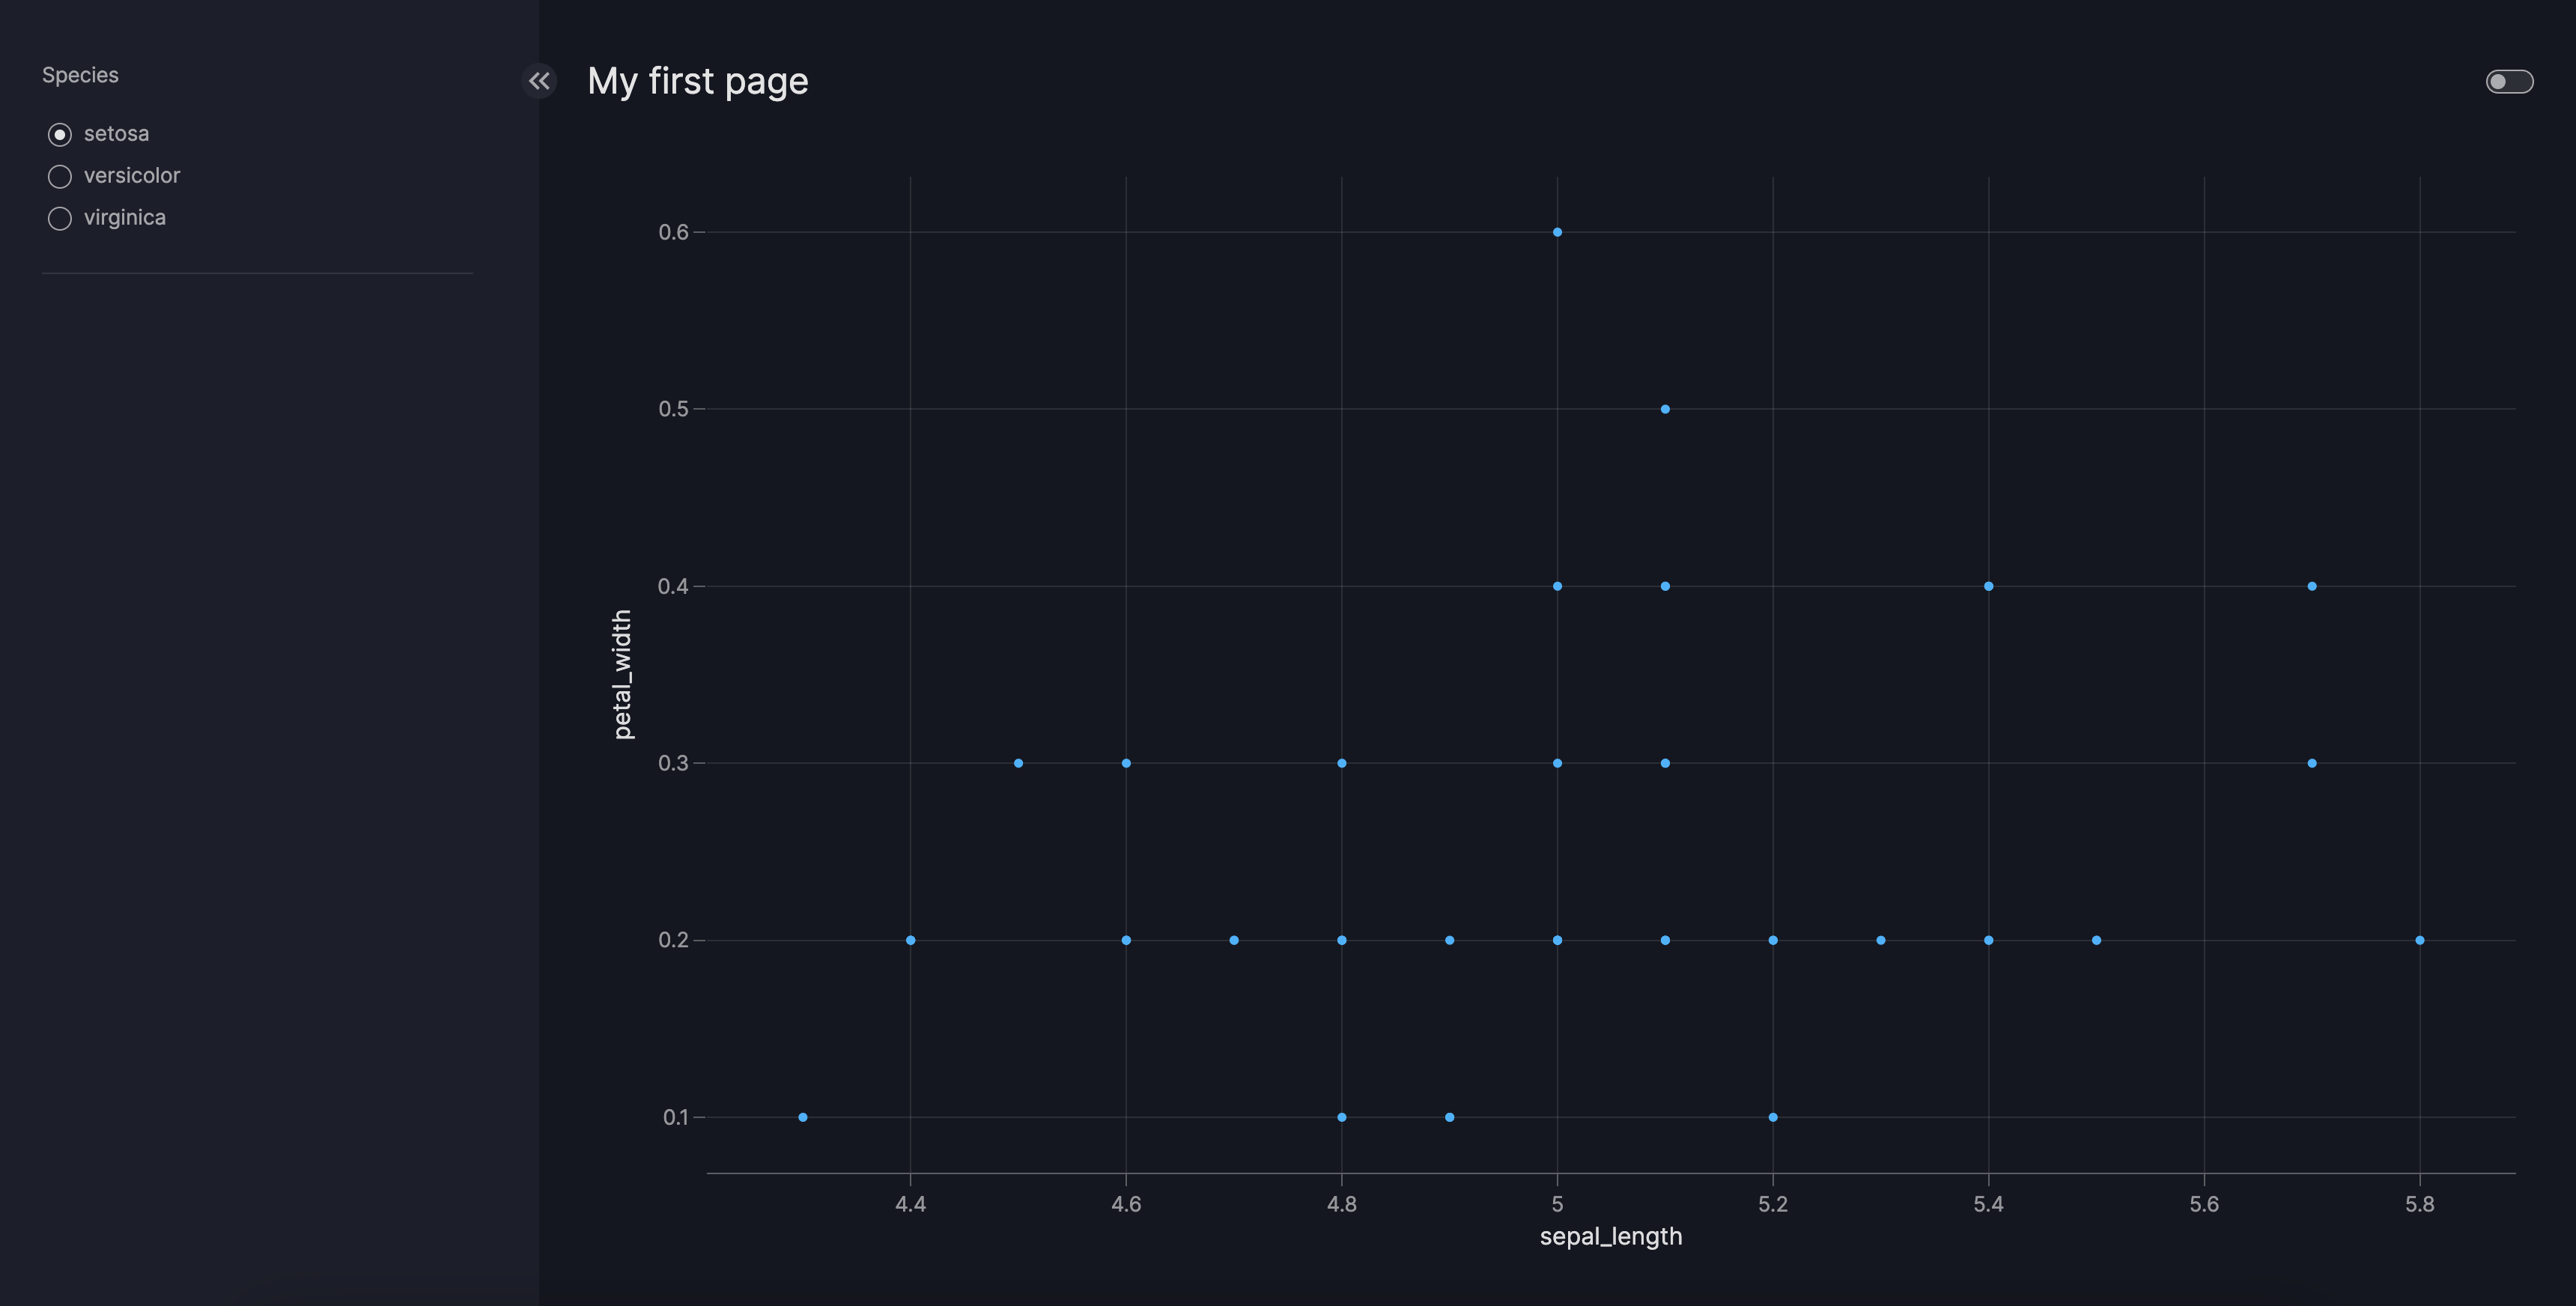Image resolution: width=2576 pixels, height=1306 pixels.
Task: Click the point at sepal_length 4.5, petal_width 0.3
Action: pos(1018,763)
